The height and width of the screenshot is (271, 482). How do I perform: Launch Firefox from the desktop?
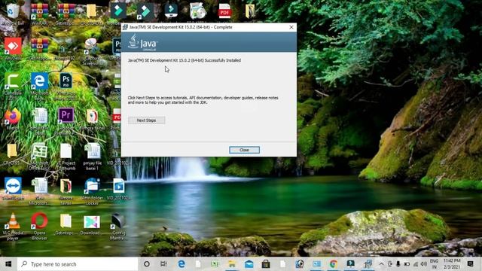(13, 119)
